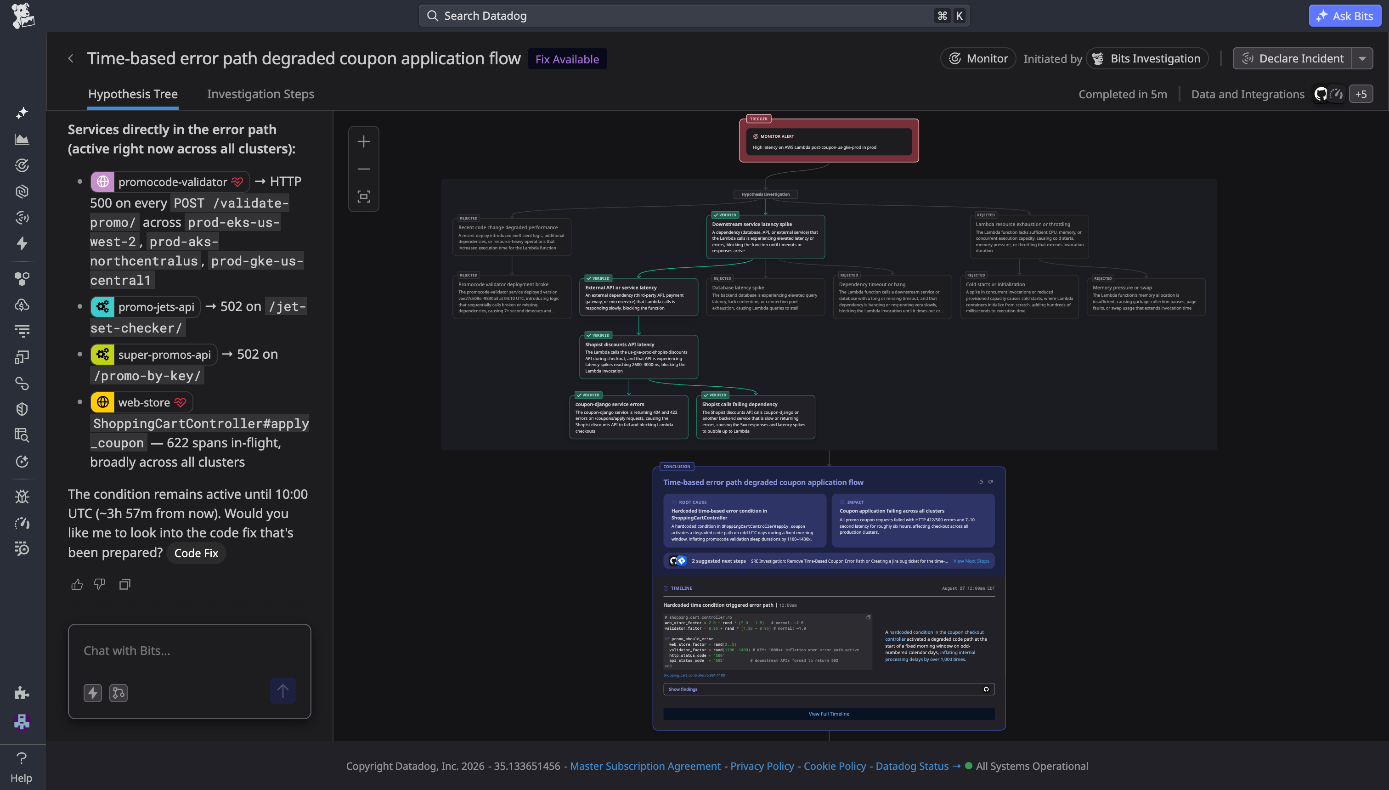Open the Help menu
This screenshot has height=790, width=1389.
(21, 767)
